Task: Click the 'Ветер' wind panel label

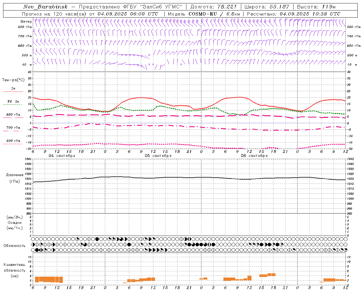Action: click(26, 22)
